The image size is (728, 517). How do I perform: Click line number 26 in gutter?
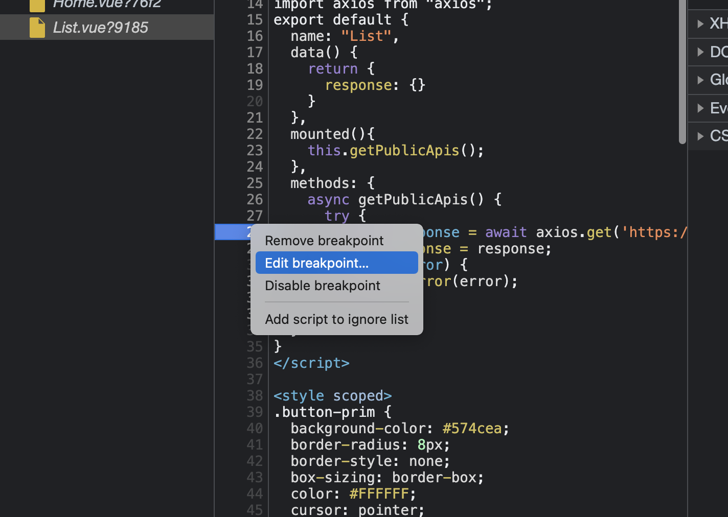pos(255,199)
